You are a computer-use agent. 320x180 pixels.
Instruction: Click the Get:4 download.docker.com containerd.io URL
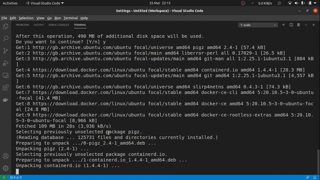point(89,70)
